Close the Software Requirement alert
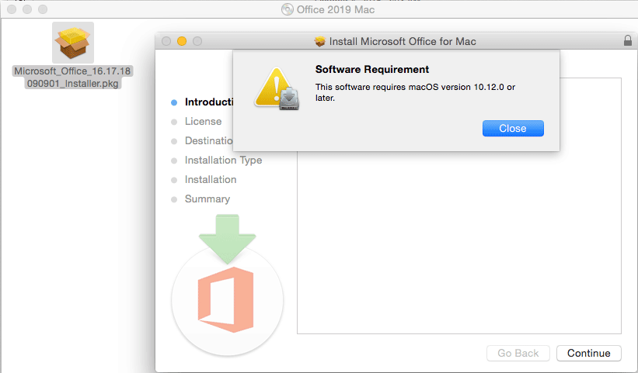The image size is (638, 373). (513, 128)
